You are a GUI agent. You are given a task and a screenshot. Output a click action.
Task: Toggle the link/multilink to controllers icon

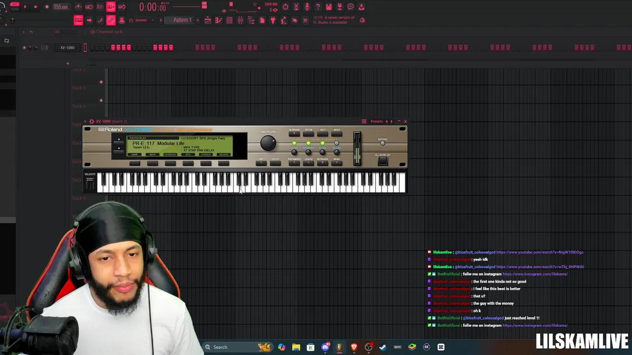tap(111, 20)
